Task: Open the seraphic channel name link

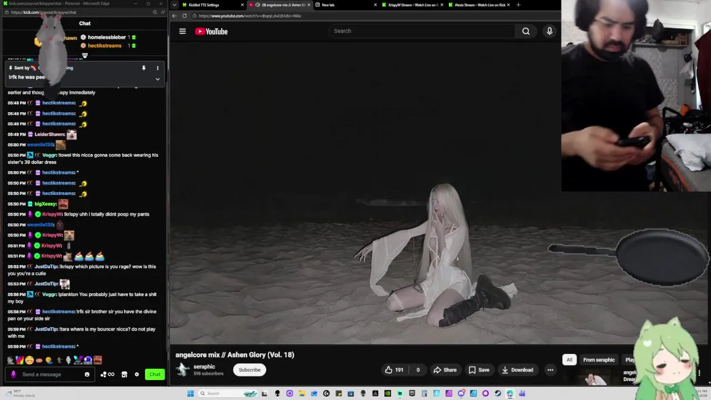Action: click(204, 367)
